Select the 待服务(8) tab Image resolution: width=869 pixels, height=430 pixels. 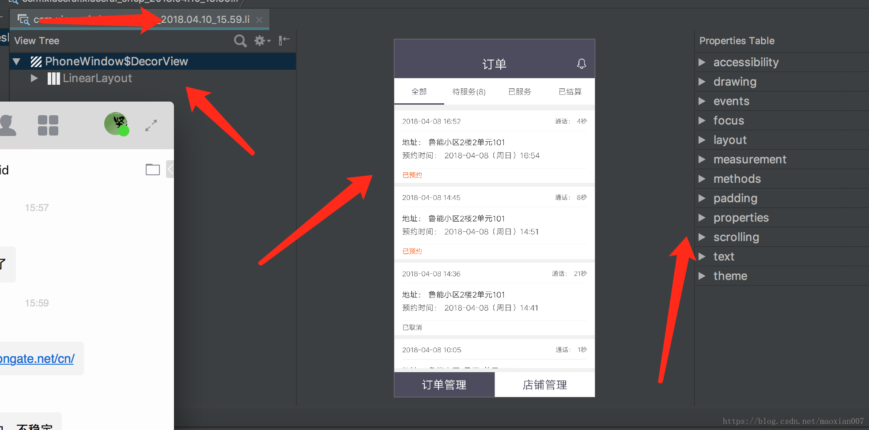(x=469, y=92)
